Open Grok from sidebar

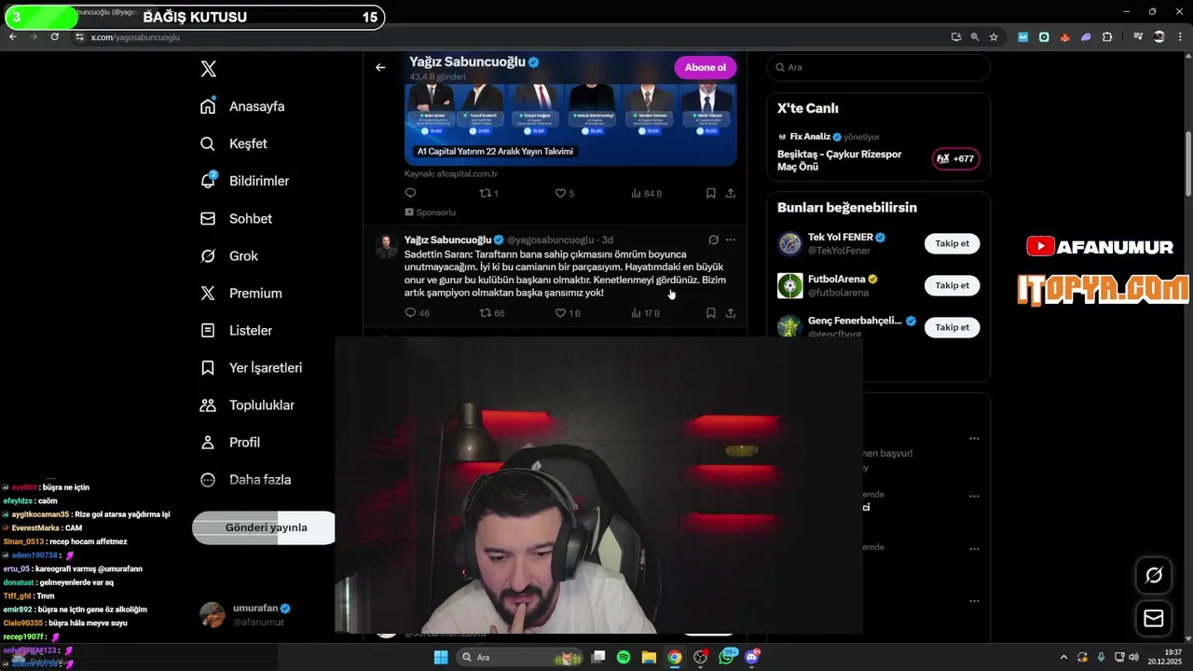230,255
